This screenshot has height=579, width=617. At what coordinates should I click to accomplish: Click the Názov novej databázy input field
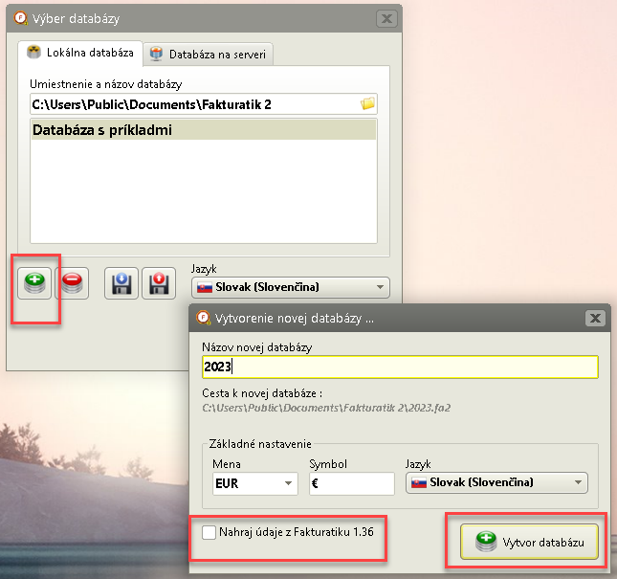click(400, 367)
